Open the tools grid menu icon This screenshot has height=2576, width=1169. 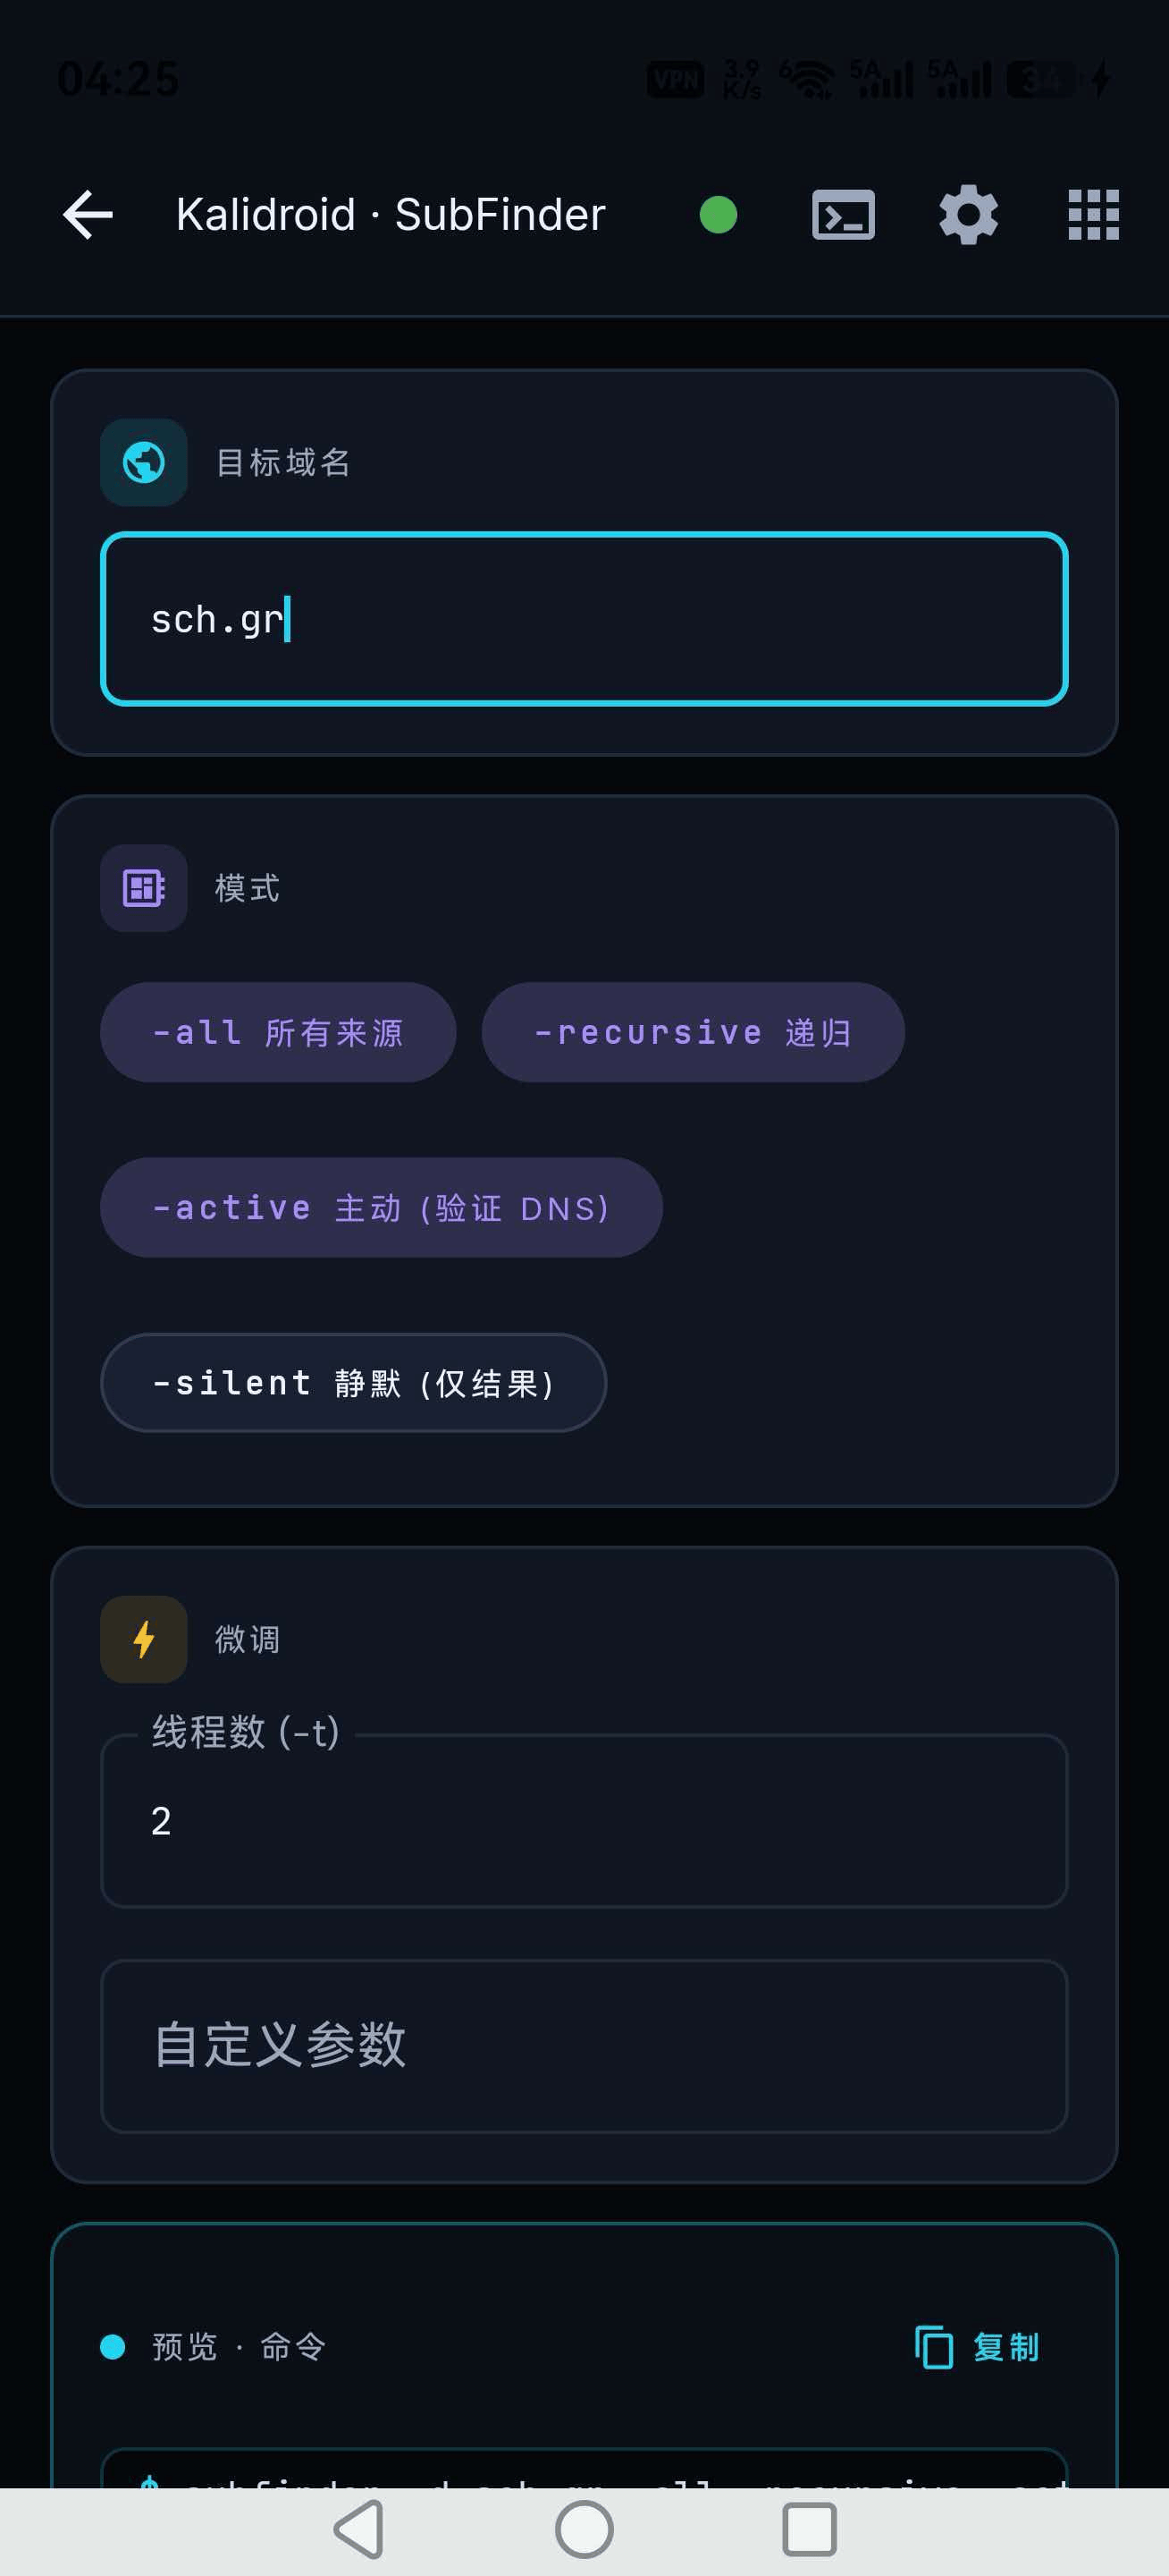[x=1093, y=215]
